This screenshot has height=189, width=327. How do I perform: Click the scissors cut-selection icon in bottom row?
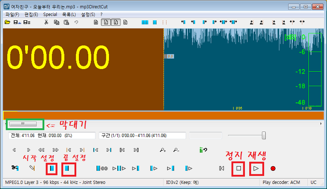click(x=15, y=168)
